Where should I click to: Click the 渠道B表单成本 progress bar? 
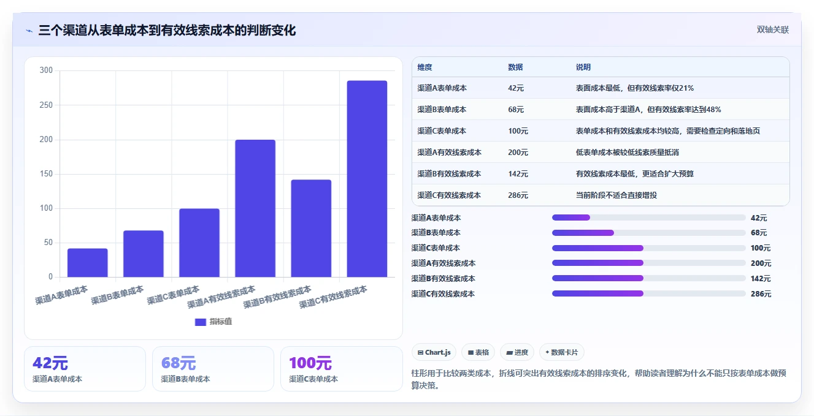click(648, 233)
